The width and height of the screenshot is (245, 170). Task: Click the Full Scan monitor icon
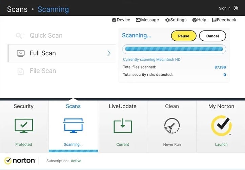tap(21, 53)
